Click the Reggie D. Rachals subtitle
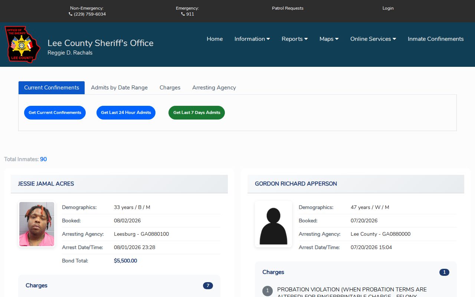The image size is (475, 297). click(x=70, y=53)
